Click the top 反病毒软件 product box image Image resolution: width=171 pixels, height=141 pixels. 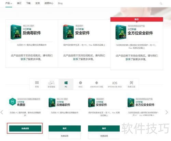[x=16, y=32]
